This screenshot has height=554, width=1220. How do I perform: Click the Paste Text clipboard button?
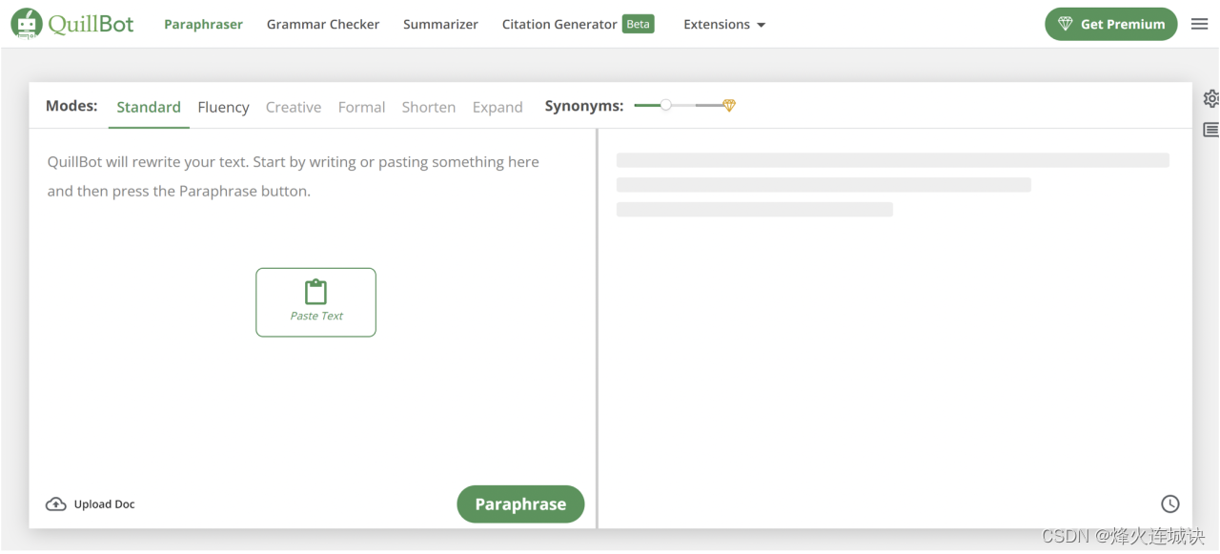315,302
